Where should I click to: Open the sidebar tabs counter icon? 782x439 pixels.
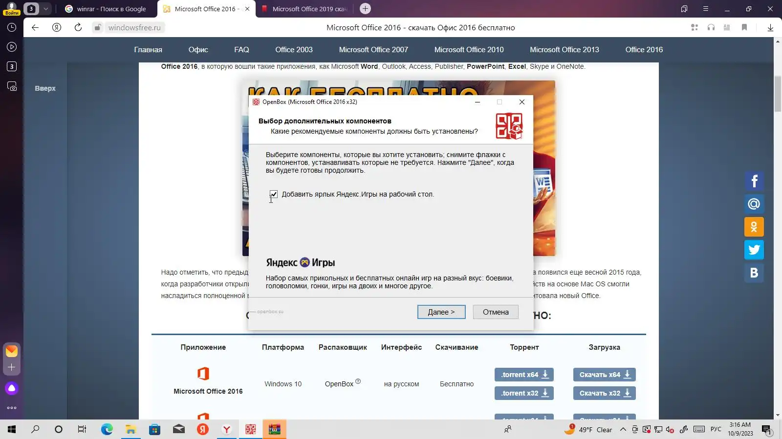(12, 66)
